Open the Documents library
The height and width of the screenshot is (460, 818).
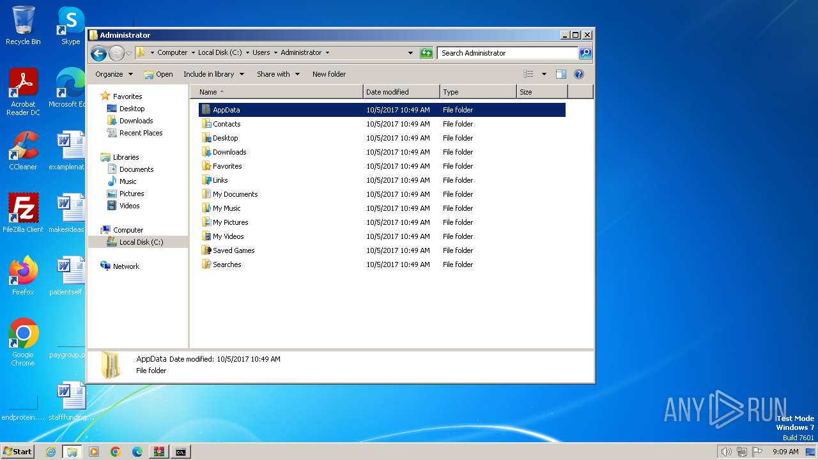pos(130,169)
